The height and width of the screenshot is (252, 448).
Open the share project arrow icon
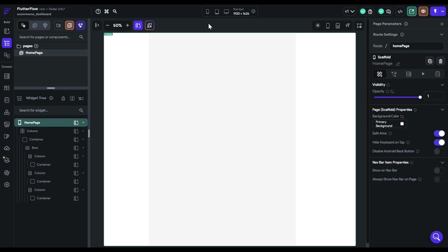(412, 12)
